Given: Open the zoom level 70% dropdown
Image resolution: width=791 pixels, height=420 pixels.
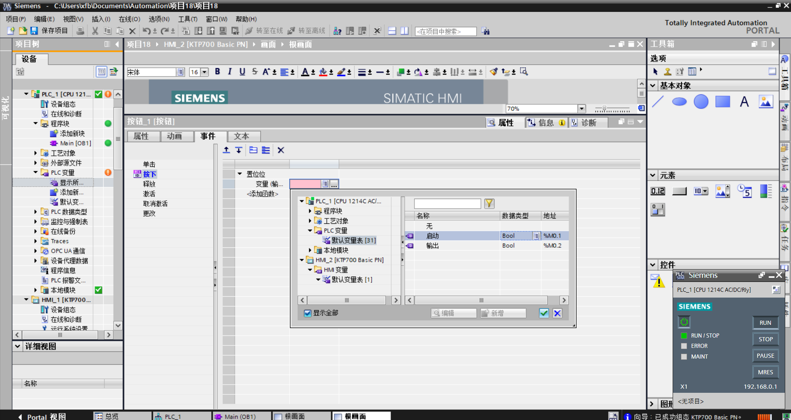Looking at the screenshot, I should (x=581, y=109).
